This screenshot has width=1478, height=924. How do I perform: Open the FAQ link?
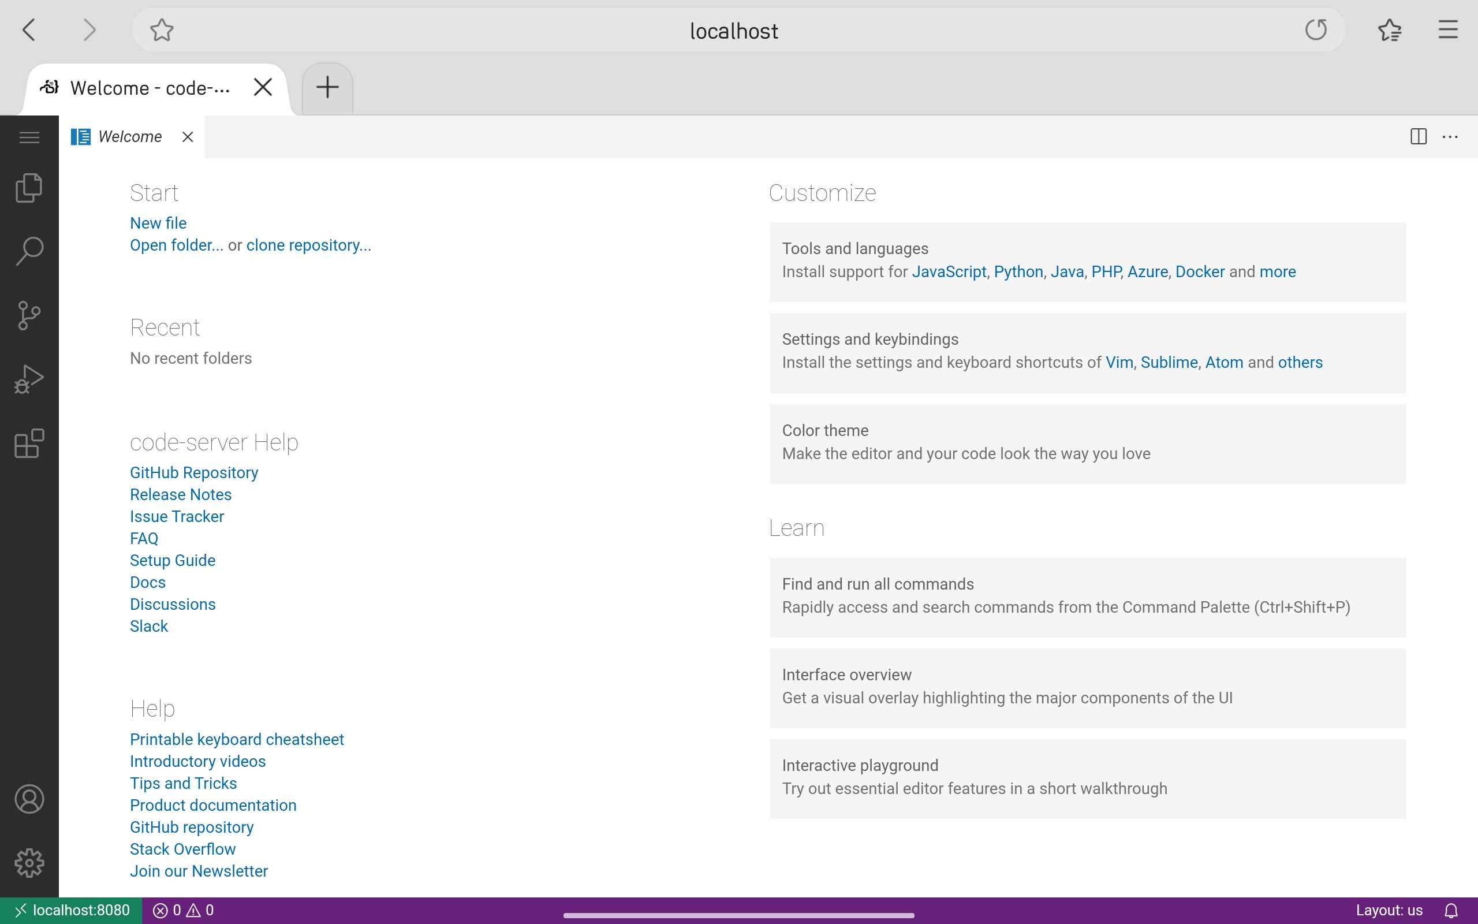click(144, 538)
